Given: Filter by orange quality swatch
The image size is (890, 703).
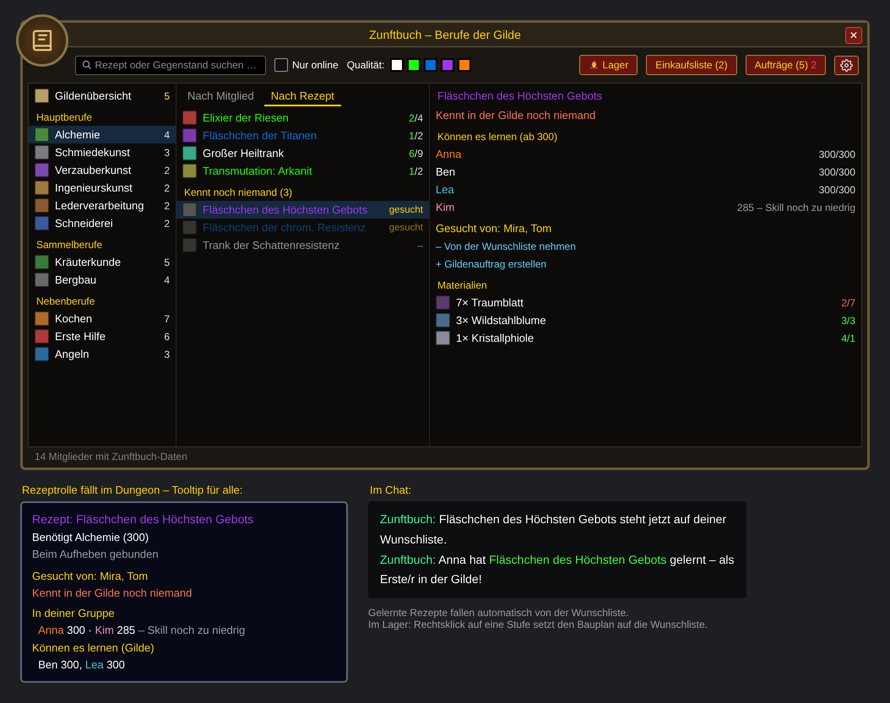Looking at the screenshot, I should point(464,65).
